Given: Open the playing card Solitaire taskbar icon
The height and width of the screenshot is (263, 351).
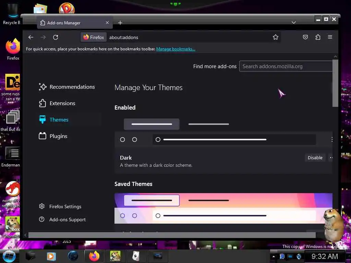Looking at the screenshot, I should 136,256.
